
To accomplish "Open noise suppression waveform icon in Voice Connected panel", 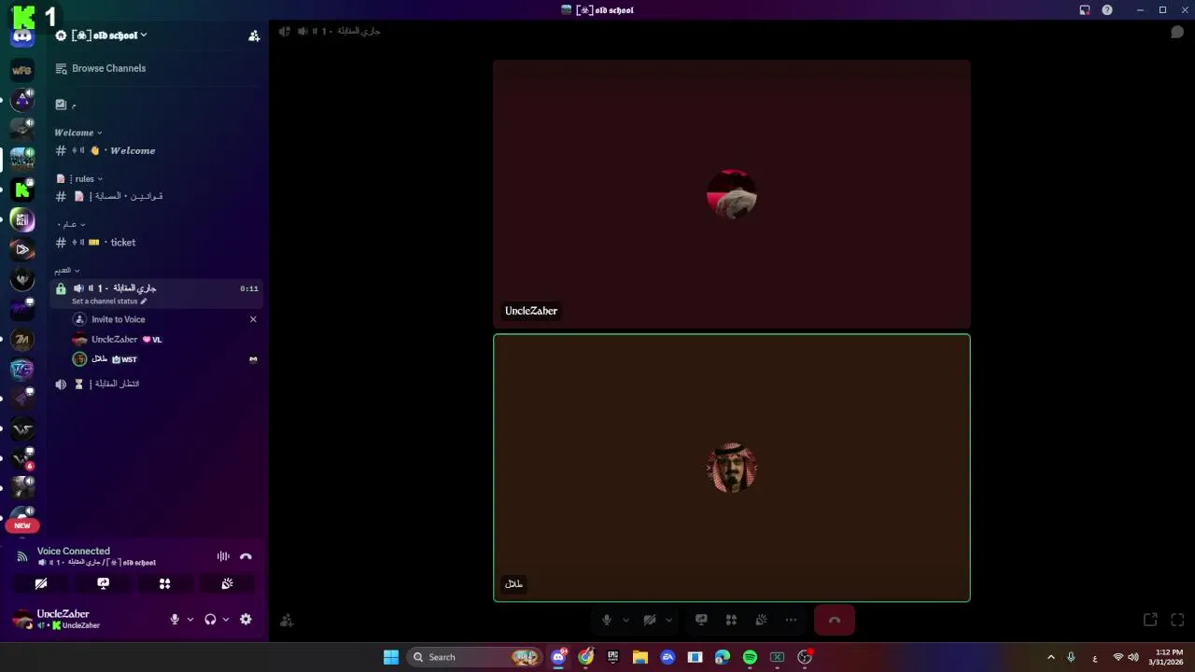I will click(x=223, y=556).
